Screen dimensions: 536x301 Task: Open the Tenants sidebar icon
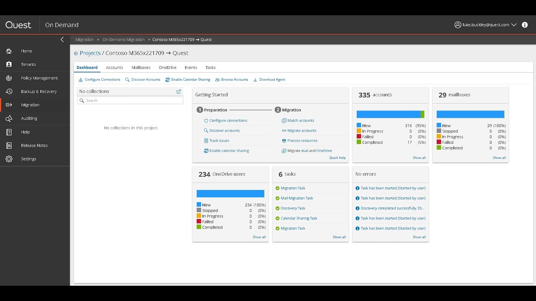pos(9,64)
